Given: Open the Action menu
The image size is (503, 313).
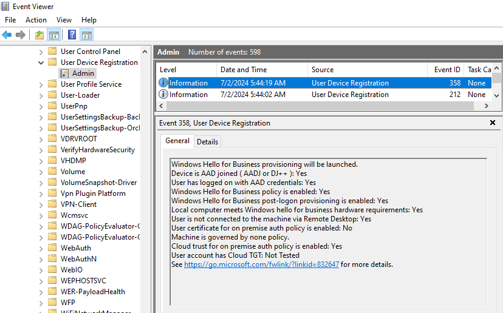Looking at the screenshot, I should (x=36, y=20).
